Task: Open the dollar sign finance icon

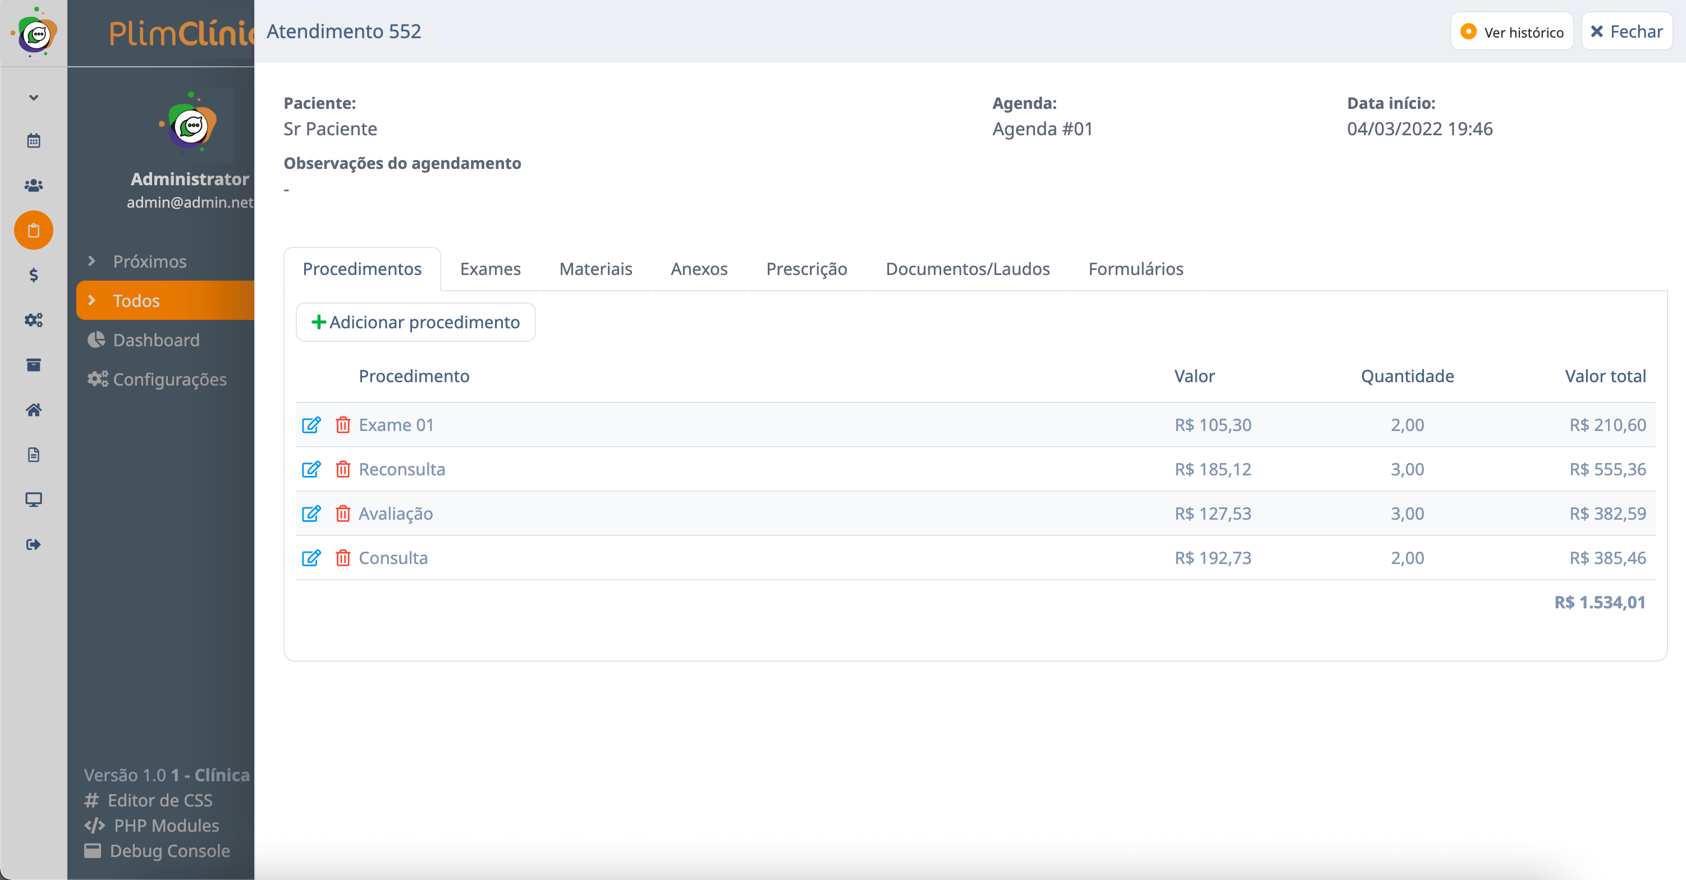Action: pyautogui.click(x=33, y=275)
